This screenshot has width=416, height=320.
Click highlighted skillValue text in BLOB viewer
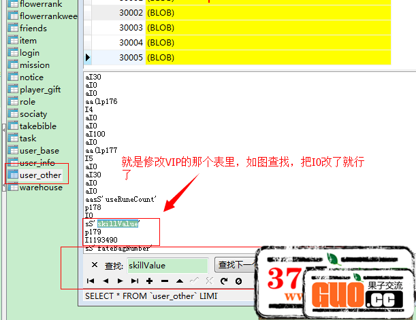coord(118,224)
